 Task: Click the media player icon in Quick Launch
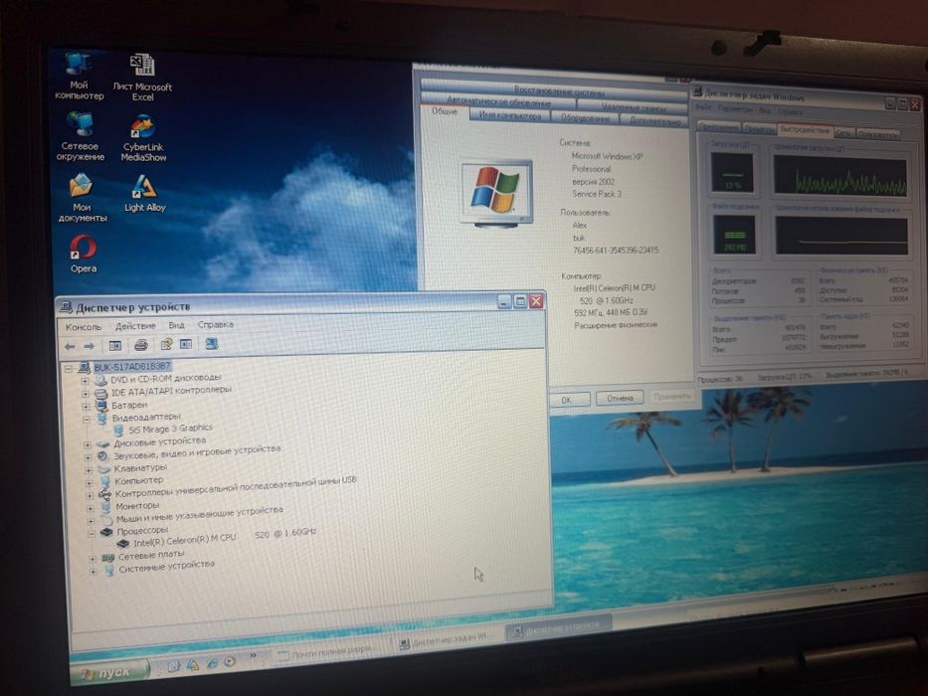pos(230,661)
